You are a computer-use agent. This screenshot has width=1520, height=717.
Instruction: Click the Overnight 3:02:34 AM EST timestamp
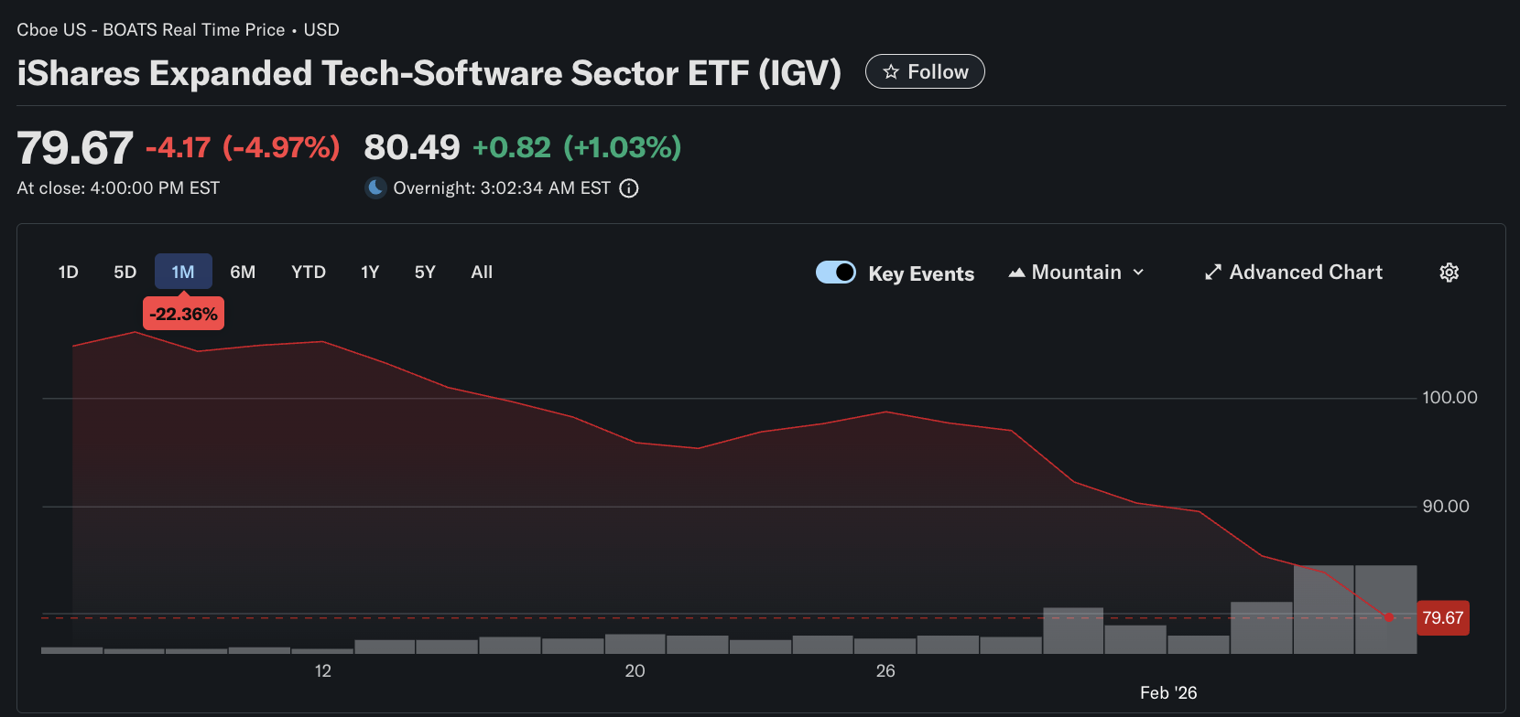point(502,188)
